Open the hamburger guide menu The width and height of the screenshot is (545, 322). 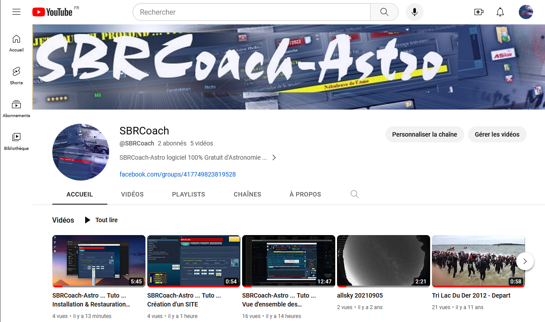pos(16,12)
